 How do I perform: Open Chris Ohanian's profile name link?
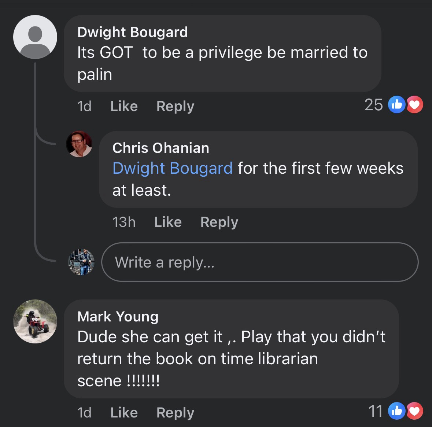(x=160, y=148)
